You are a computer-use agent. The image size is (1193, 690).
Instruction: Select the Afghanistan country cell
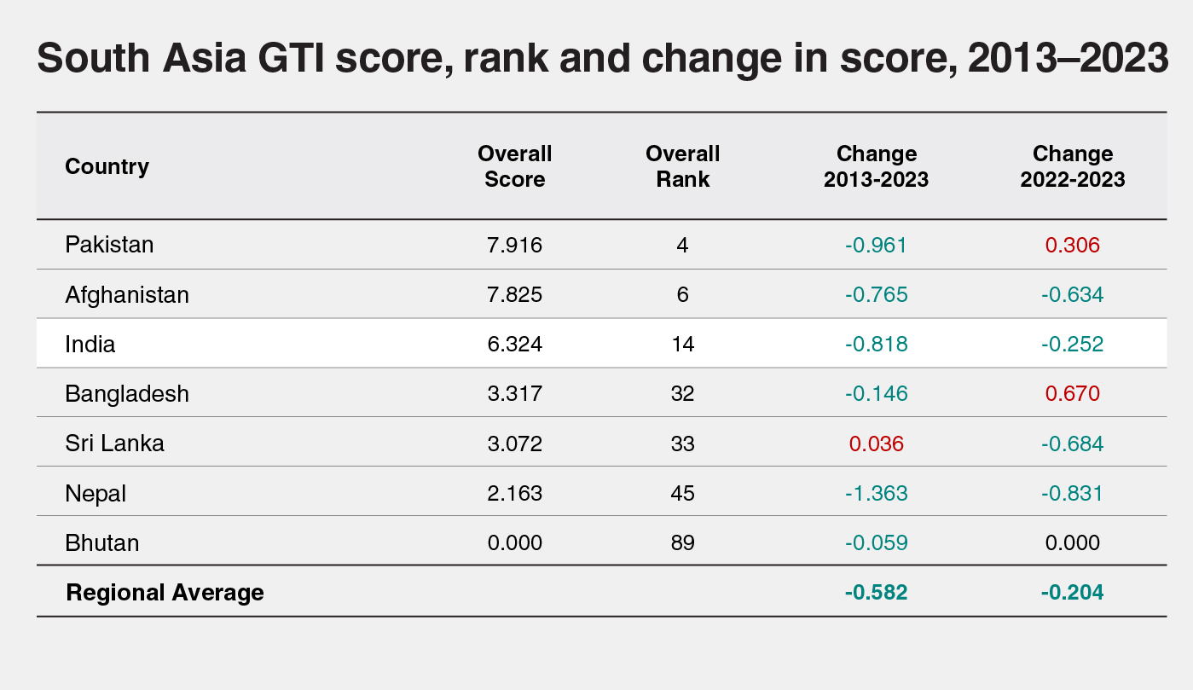(x=127, y=294)
